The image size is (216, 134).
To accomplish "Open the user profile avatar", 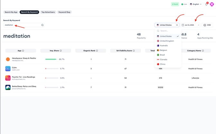I will pos(212,4).
